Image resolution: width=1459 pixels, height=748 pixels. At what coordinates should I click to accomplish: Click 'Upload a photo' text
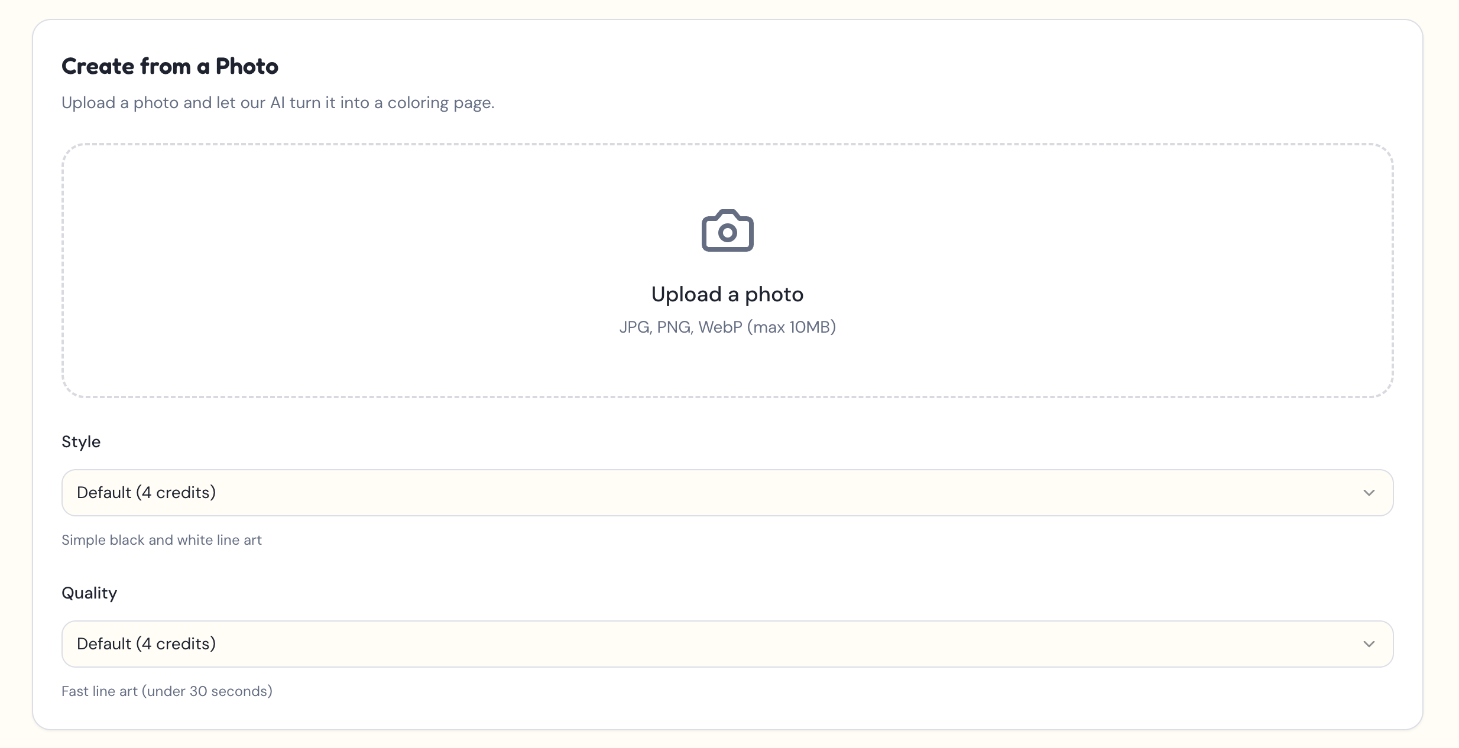727,294
